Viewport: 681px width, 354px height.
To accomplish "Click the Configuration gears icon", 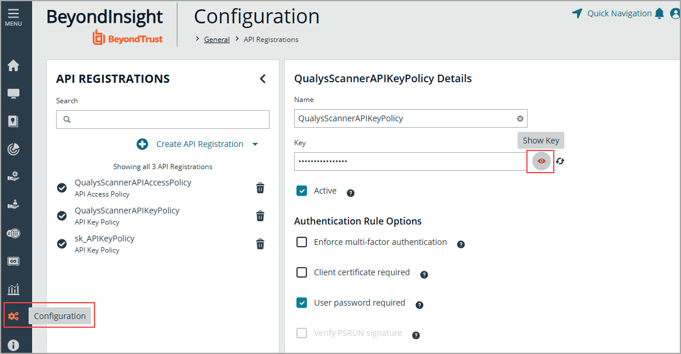I will tap(13, 316).
